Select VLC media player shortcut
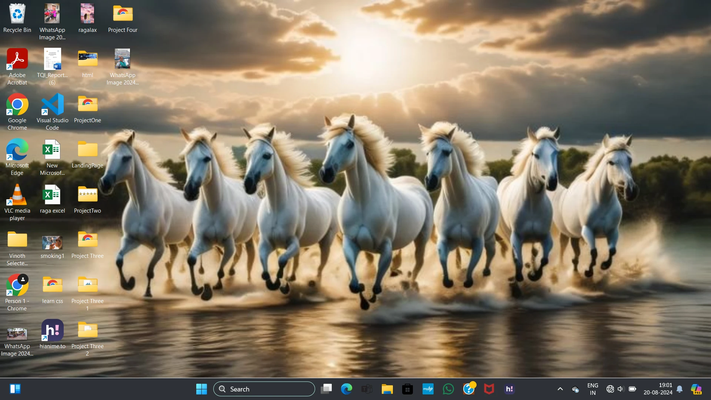The width and height of the screenshot is (711, 400). click(17, 202)
